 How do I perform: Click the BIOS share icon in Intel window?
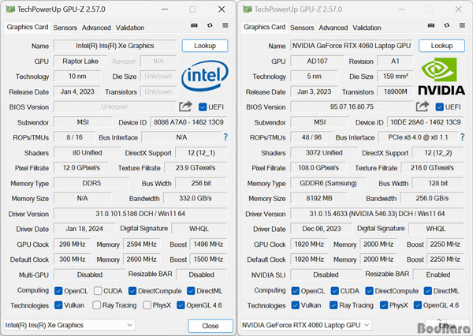point(185,106)
